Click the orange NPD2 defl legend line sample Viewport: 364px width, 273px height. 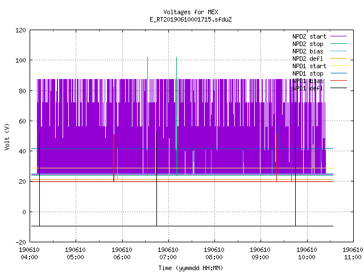pyautogui.click(x=338, y=59)
